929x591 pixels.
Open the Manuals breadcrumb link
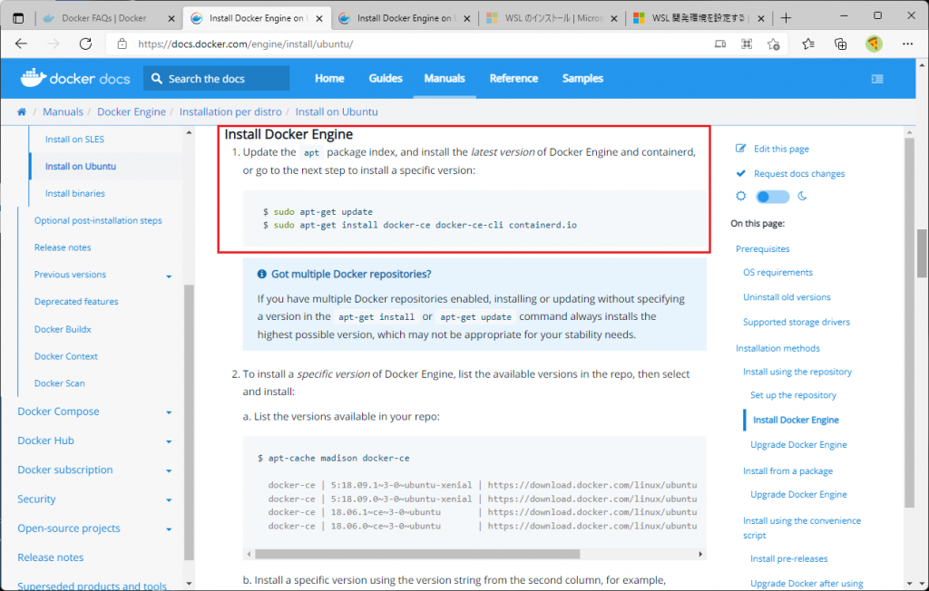click(x=63, y=111)
